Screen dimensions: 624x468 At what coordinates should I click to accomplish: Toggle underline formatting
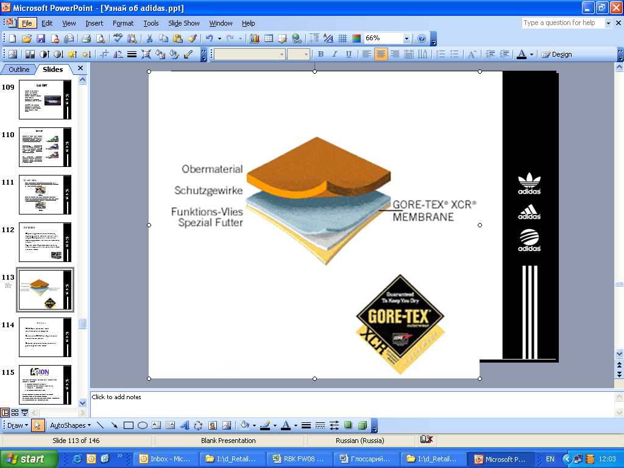point(349,54)
